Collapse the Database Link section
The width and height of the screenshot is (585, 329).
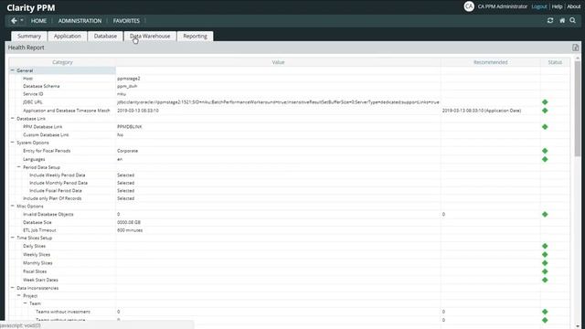coord(12,118)
